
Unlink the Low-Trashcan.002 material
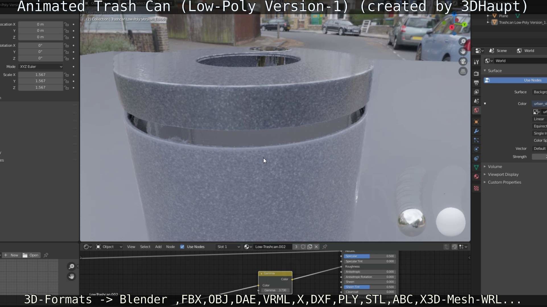[x=316, y=247]
